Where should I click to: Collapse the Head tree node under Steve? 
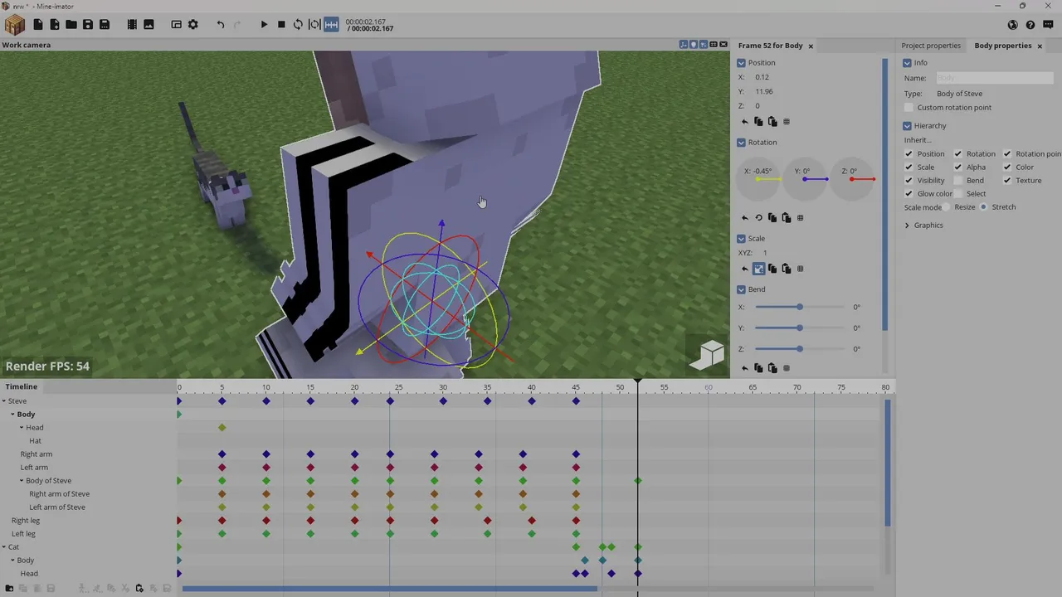pyautogui.click(x=22, y=428)
